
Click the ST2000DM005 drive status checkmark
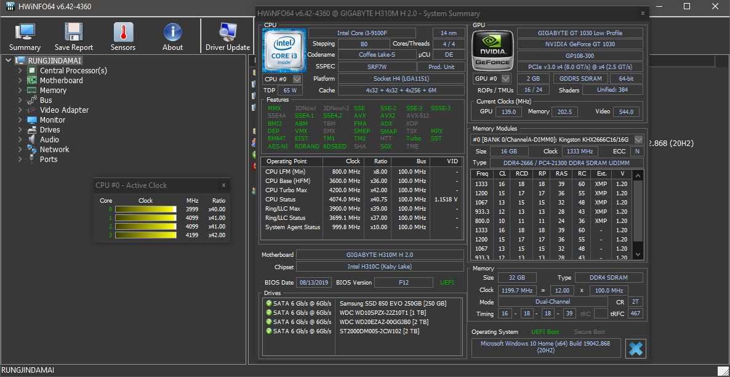(268, 331)
